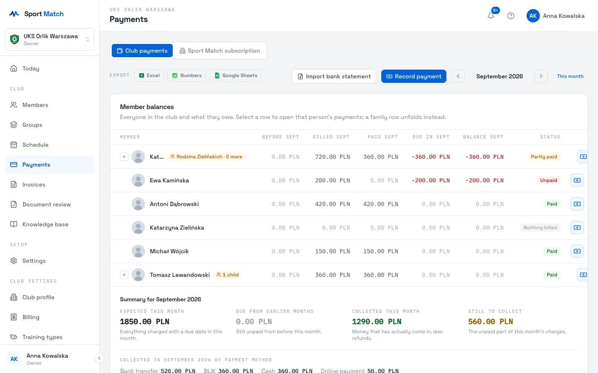Go to previous month arrow
Image resolution: width=598 pixels, height=373 pixels.
click(x=458, y=76)
